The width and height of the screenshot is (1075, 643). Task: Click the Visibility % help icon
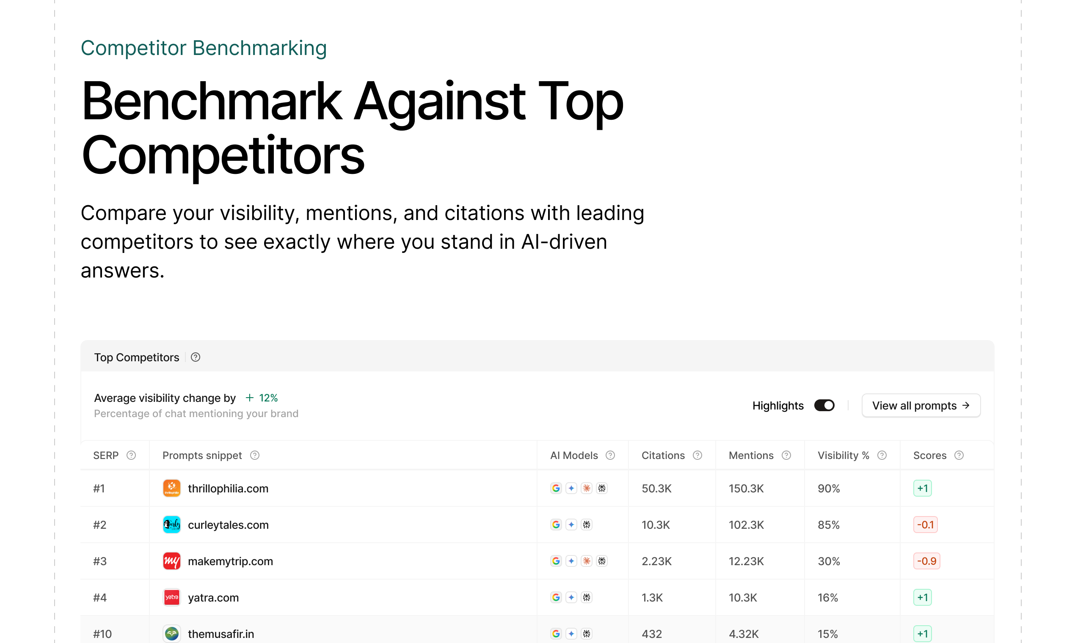click(x=882, y=455)
